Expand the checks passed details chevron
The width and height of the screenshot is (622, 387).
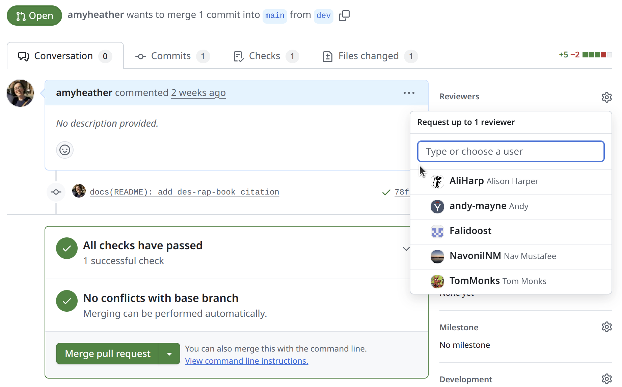(x=406, y=249)
